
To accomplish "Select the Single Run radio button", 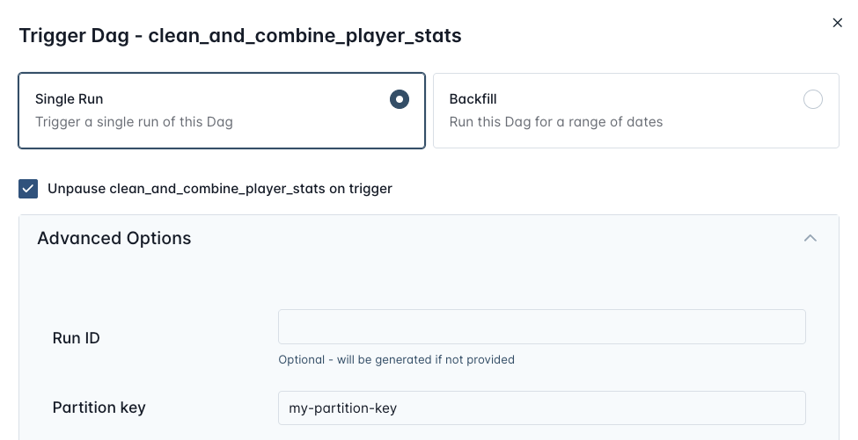I will click(x=400, y=99).
